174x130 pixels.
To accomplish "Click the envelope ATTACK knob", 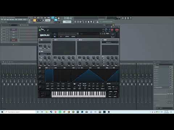I will click(x=47, y=86).
